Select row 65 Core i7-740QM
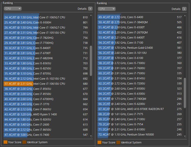 pos(140,99)
